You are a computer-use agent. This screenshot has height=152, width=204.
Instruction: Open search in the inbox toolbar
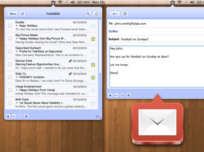pos(88,14)
